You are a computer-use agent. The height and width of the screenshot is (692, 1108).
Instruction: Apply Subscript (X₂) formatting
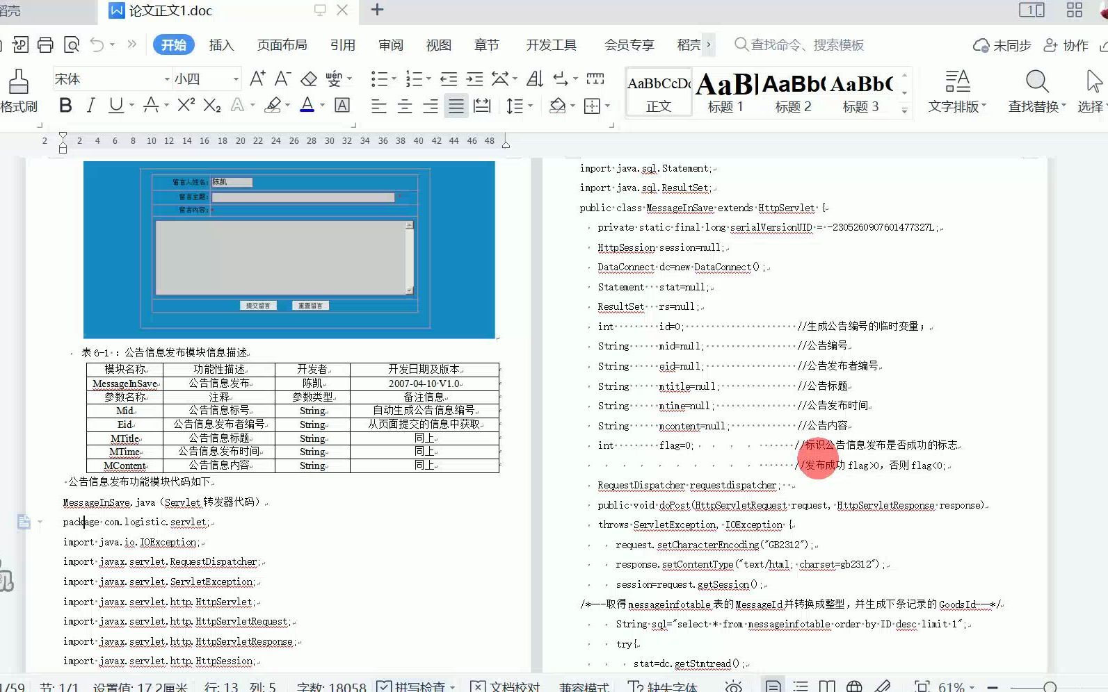pyautogui.click(x=212, y=106)
